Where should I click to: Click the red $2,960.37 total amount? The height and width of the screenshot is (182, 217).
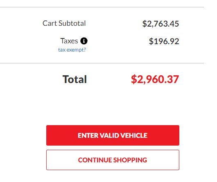[x=155, y=79]
